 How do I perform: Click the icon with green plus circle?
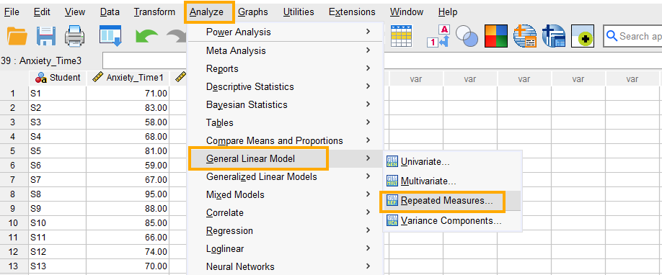tap(583, 36)
